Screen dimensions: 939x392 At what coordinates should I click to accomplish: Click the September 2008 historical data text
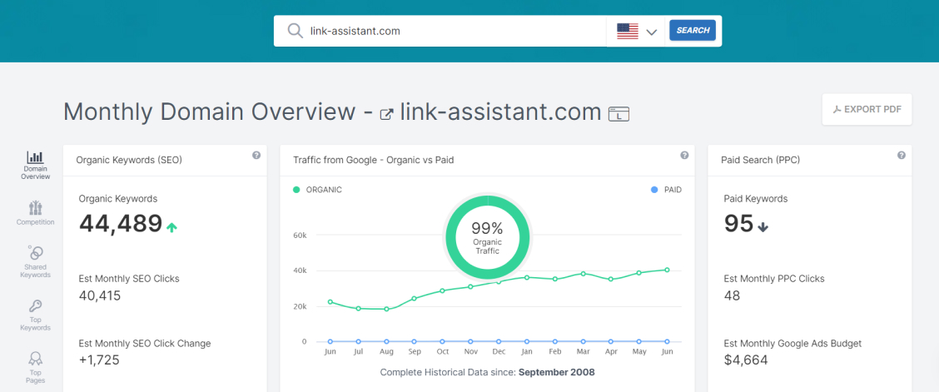[x=556, y=372]
